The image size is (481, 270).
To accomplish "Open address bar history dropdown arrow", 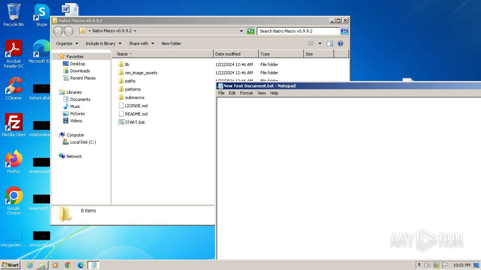I will click(241, 31).
